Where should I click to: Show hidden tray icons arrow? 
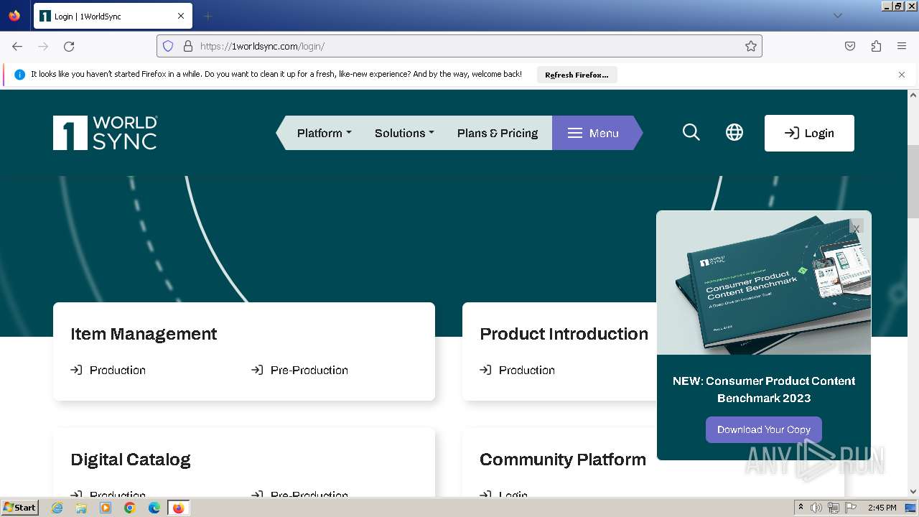click(801, 508)
